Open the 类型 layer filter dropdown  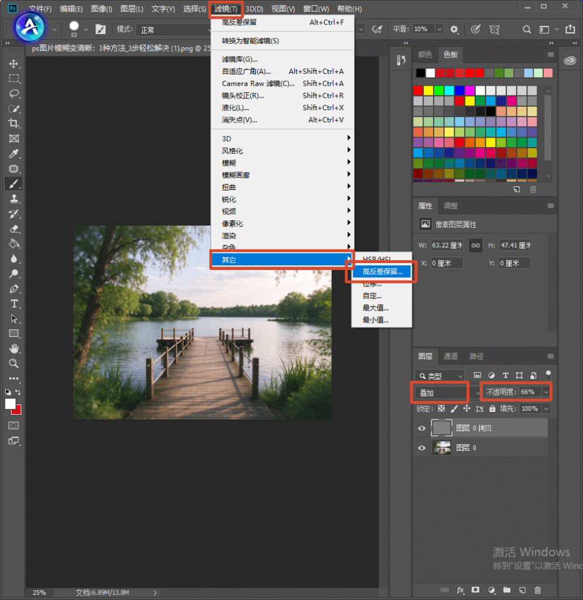tap(440, 376)
